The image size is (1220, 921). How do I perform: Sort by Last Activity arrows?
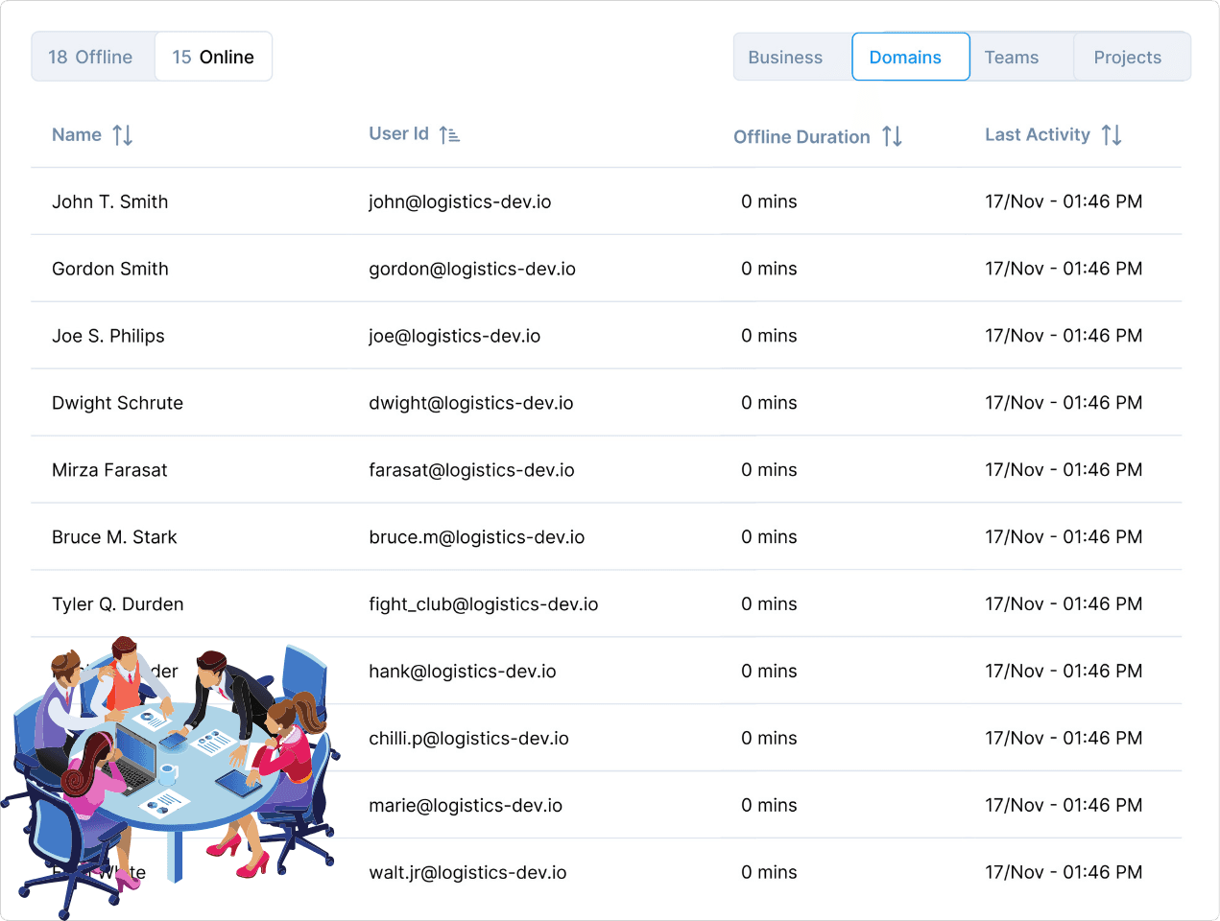click(x=1112, y=135)
